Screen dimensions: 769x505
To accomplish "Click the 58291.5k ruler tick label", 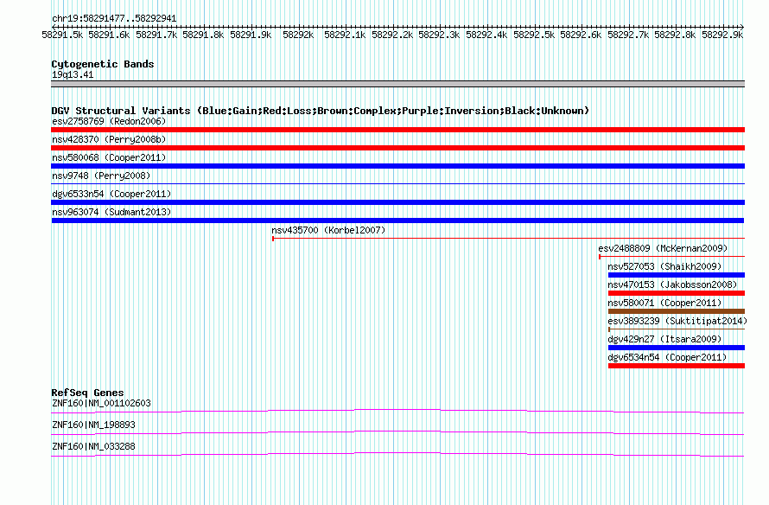I will tap(62, 35).
